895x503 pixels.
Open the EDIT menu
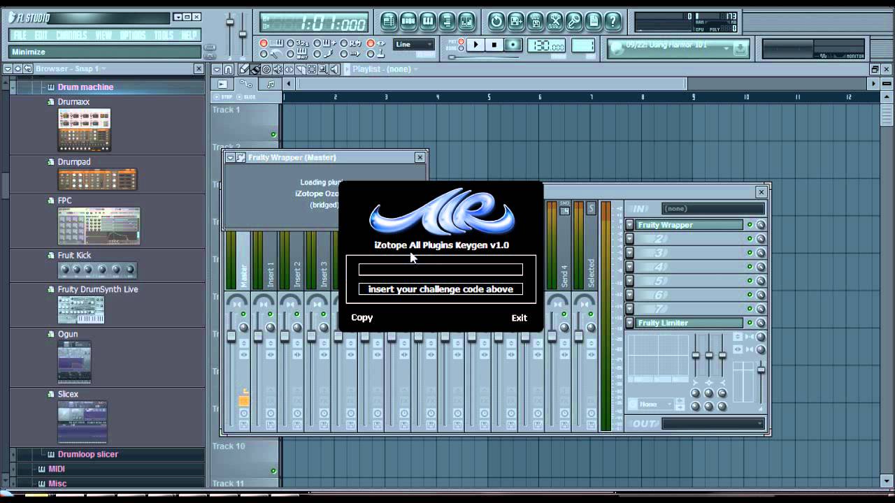(x=41, y=35)
